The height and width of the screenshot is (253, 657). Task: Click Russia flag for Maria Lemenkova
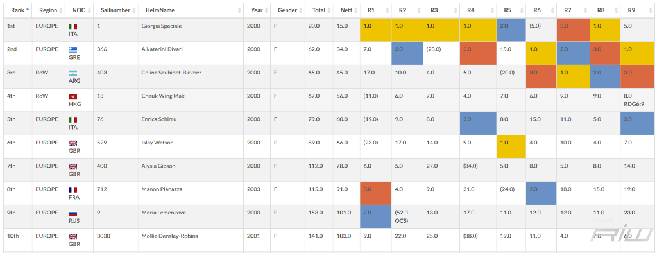pos(73,213)
